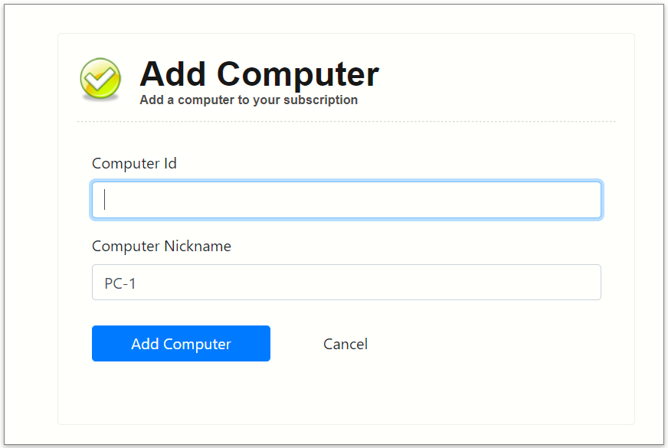
Task: Click the "Computer Id" field label
Action: coord(134,163)
